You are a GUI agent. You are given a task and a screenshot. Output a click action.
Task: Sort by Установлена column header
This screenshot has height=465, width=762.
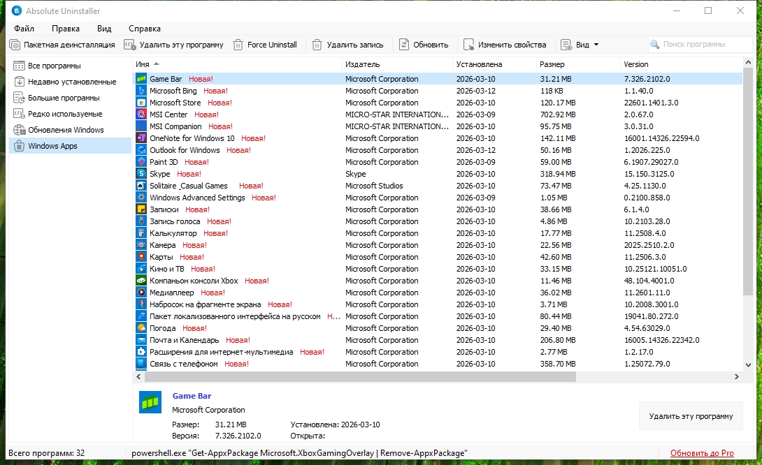pyautogui.click(x=494, y=64)
